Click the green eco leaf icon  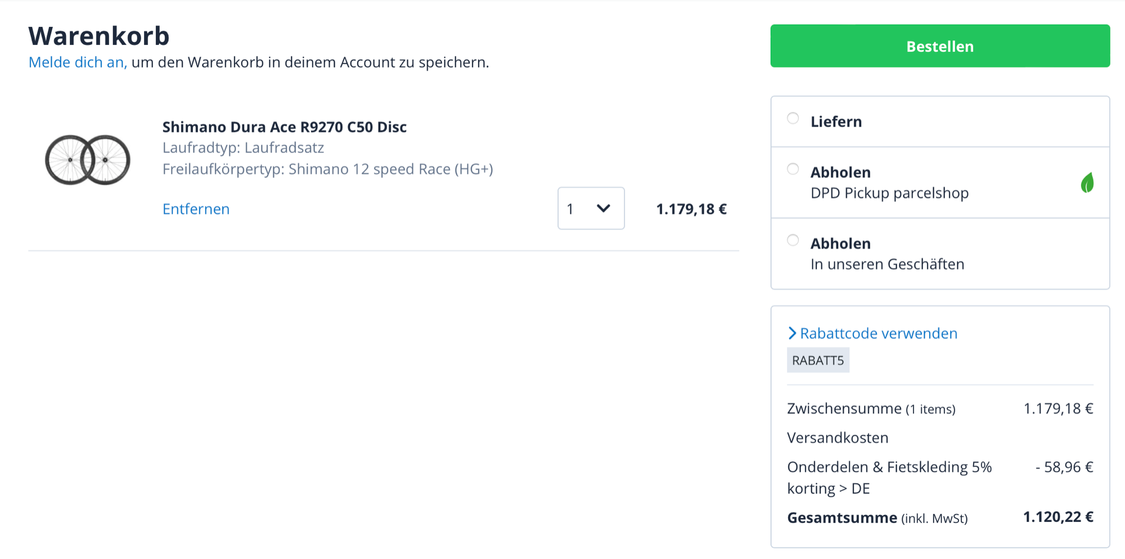1087,183
